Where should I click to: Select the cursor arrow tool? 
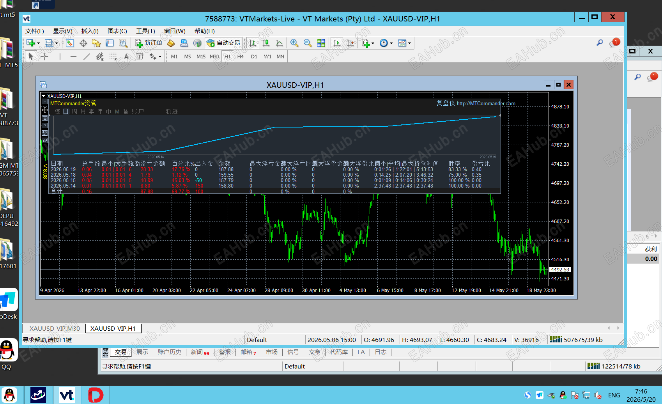pos(31,57)
